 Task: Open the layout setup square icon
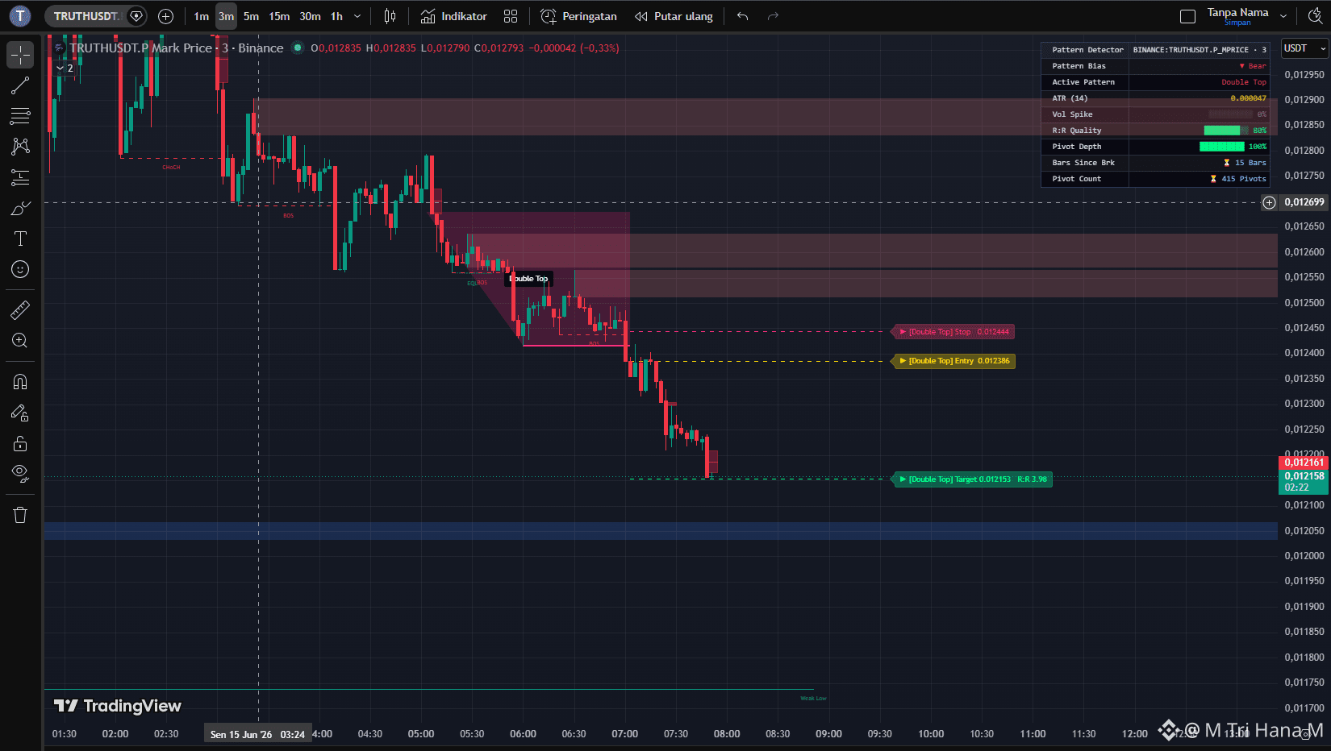pos(1187,16)
